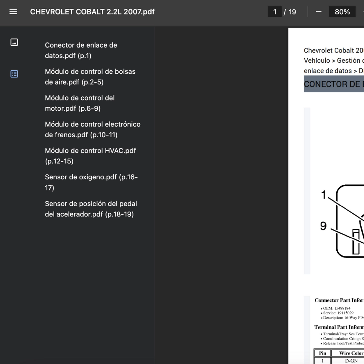
Task: Toggle the sidebar hamburger menu
Action: (x=13, y=12)
